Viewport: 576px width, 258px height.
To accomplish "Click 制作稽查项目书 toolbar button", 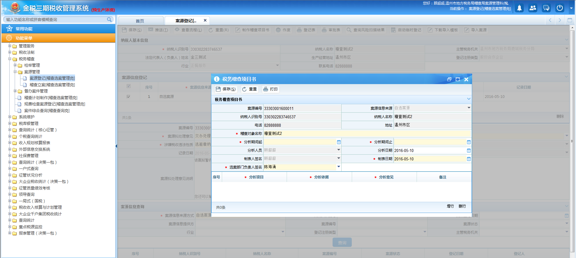I will click(x=252, y=30).
